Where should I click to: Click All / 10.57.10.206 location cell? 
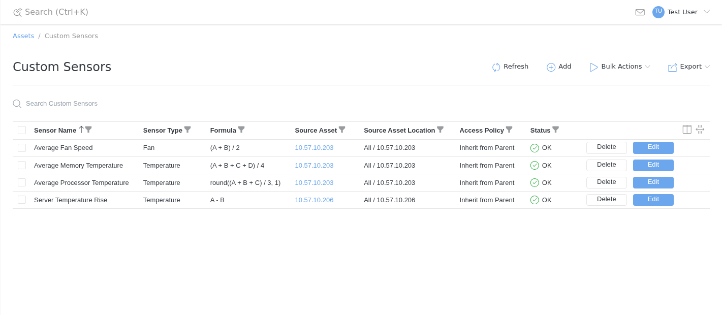click(389, 200)
